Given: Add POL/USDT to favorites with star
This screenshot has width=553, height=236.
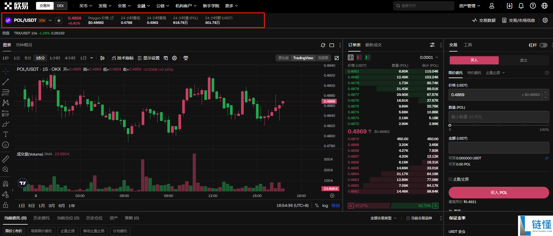Looking at the screenshot, I should pyautogui.click(x=59, y=20).
